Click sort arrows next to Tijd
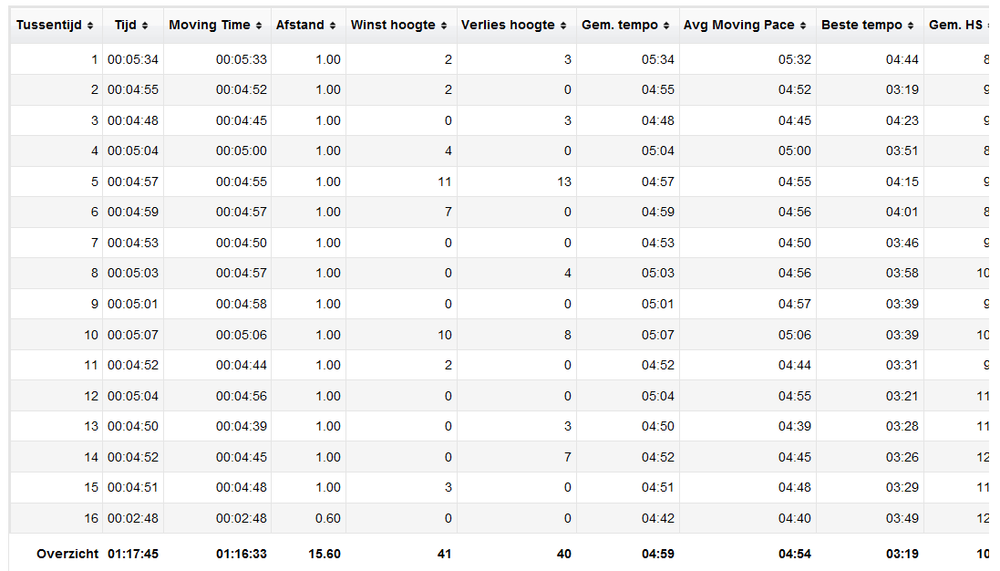This screenshot has height=571, width=1000. [x=145, y=26]
